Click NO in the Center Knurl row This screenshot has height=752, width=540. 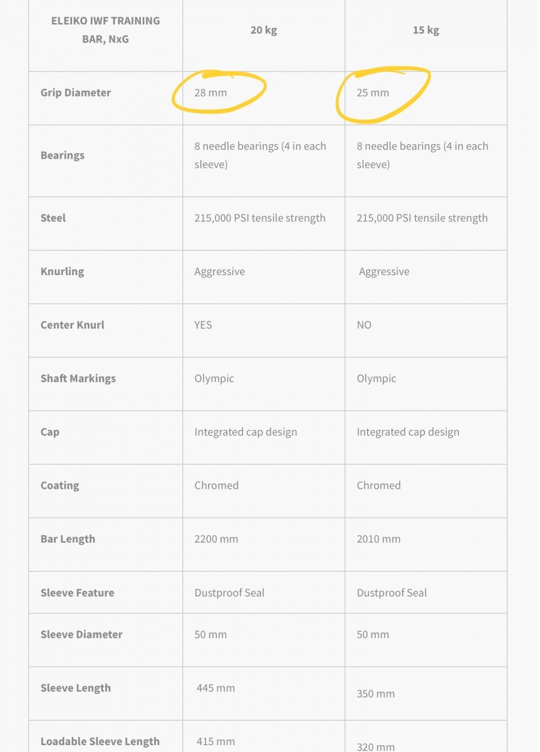coord(364,325)
